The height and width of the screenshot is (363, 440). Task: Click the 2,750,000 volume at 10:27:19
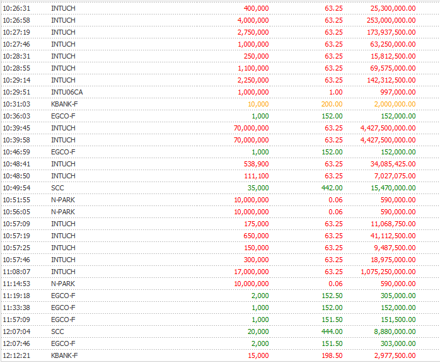(253, 32)
